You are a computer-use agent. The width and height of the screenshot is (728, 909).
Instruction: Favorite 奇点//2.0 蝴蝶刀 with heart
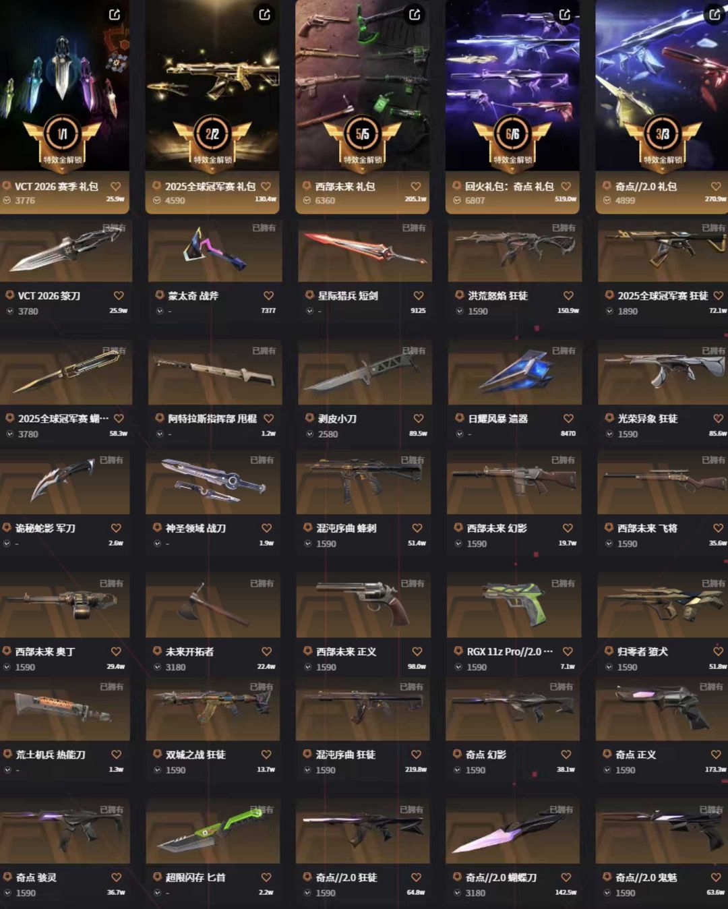point(566,877)
